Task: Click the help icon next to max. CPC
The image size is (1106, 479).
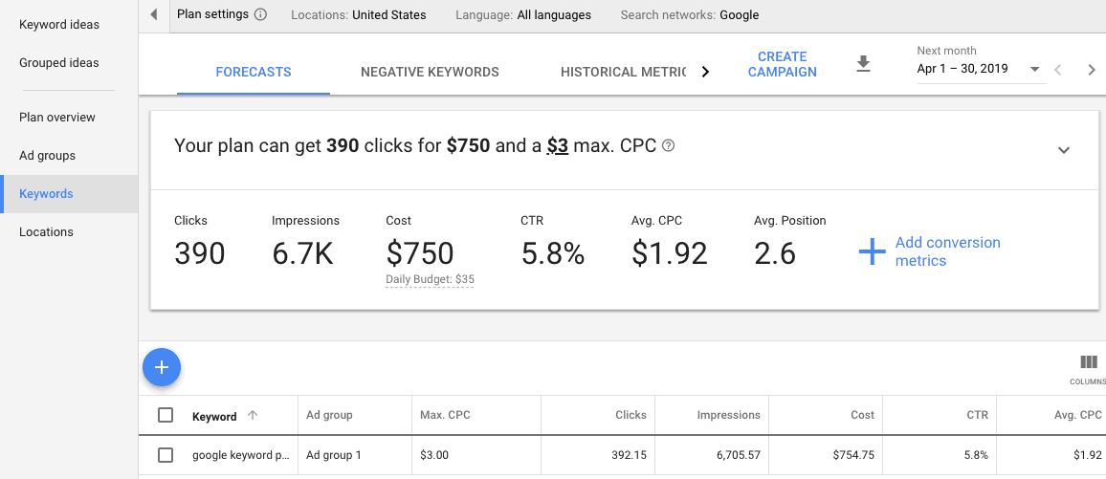Action: click(669, 146)
